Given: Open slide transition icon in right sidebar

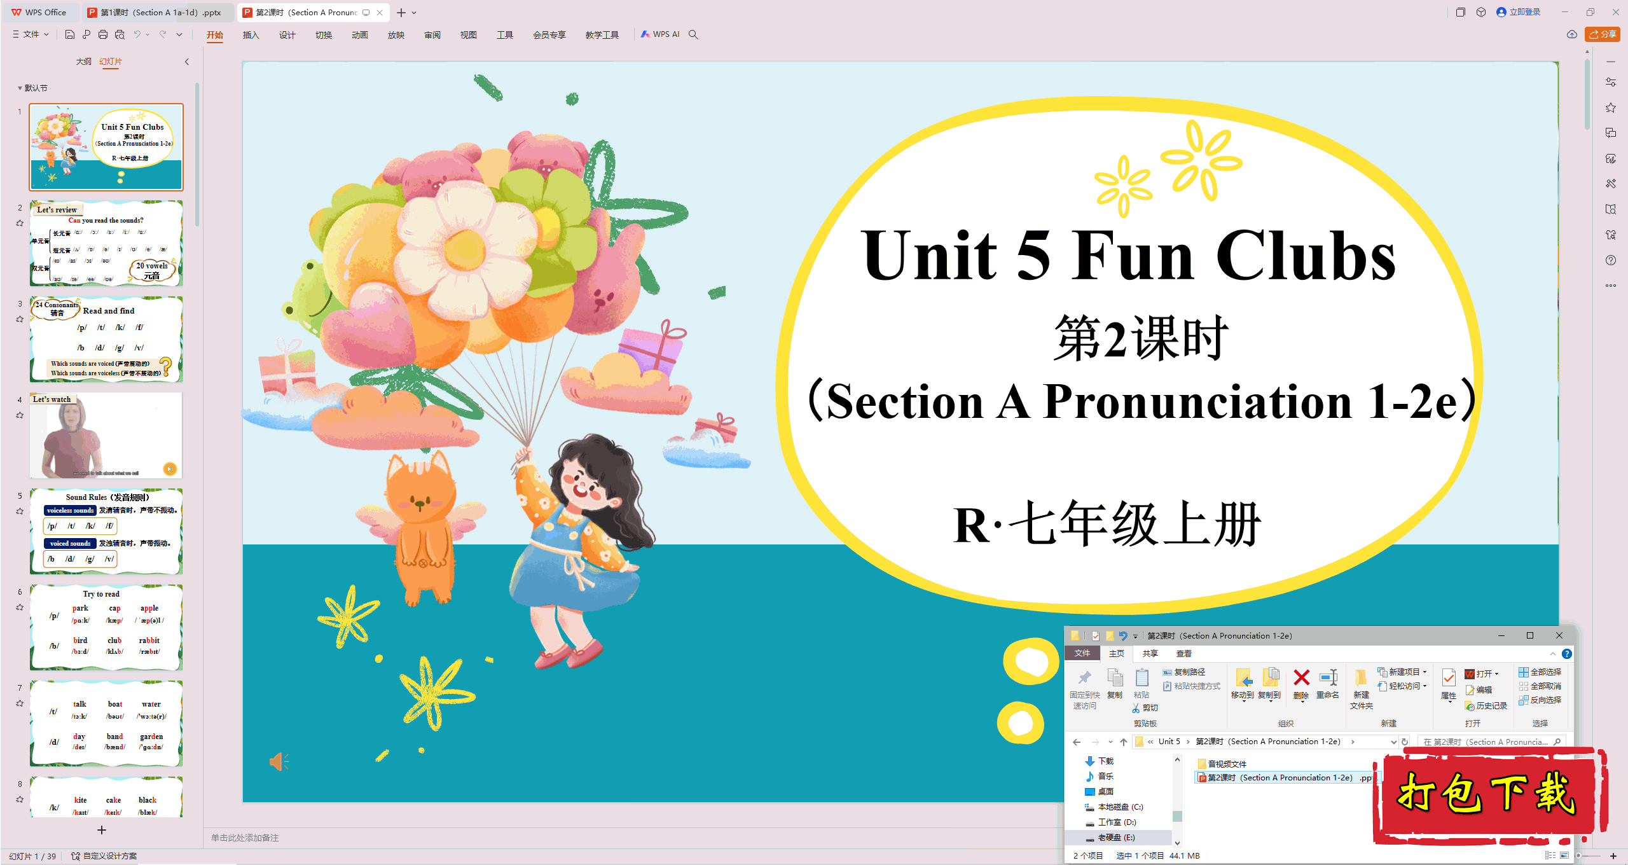Looking at the screenshot, I should click(1611, 133).
